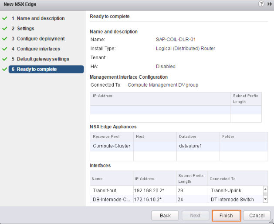The image size is (274, 224).
Task: Click the resize grip in dialog corner
Action: point(272,222)
